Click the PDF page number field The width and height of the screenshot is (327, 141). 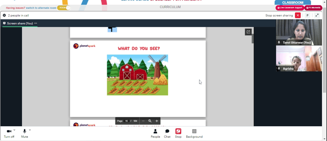(x=127, y=121)
